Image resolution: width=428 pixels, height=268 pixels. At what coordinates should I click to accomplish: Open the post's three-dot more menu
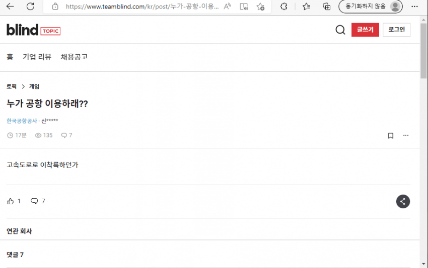(406, 135)
